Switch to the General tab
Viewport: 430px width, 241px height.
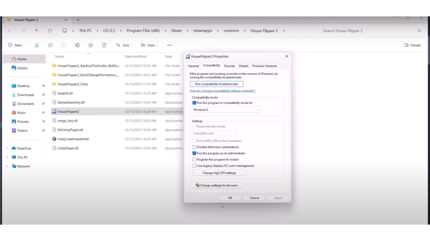[x=193, y=66]
